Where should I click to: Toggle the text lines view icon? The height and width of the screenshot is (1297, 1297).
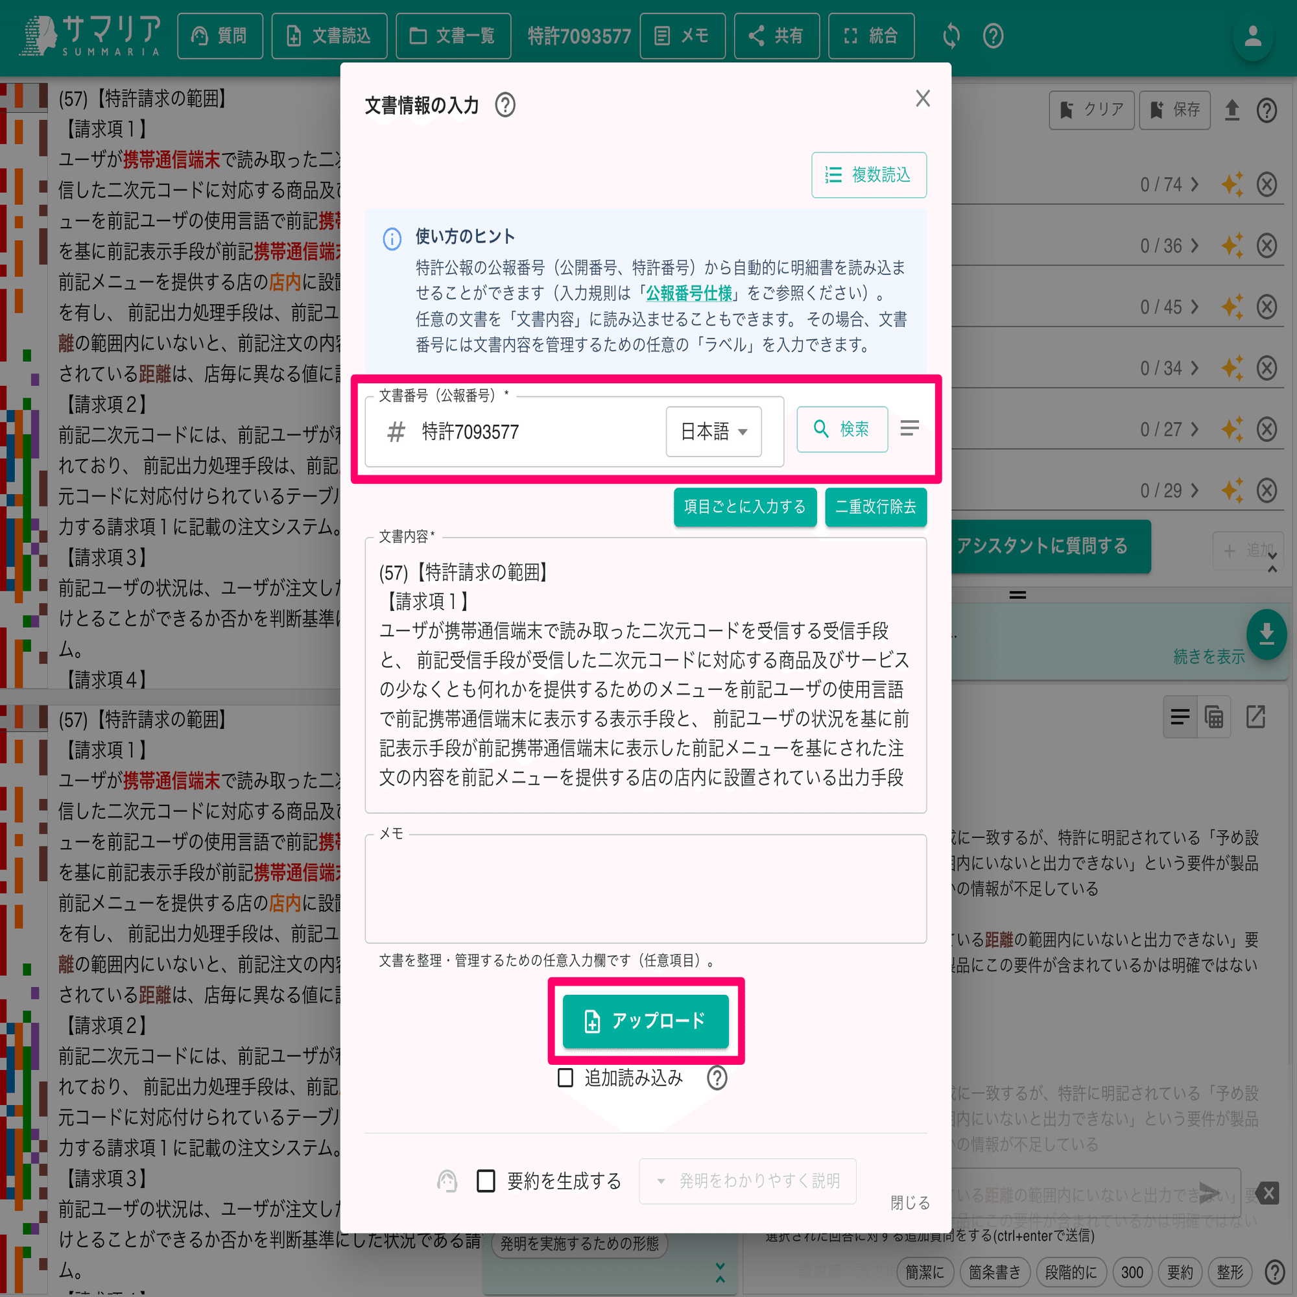tap(1180, 717)
